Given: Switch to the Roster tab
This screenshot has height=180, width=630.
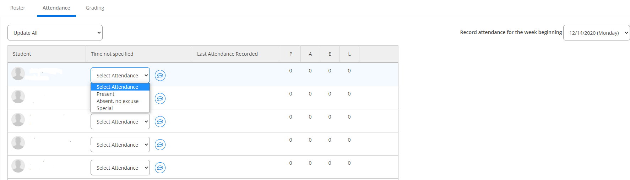Looking at the screenshot, I should [x=18, y=8].
